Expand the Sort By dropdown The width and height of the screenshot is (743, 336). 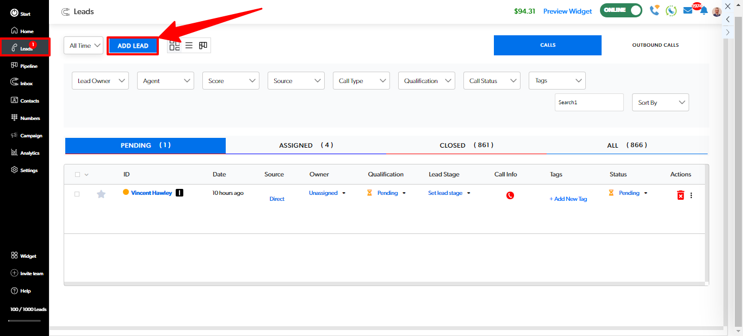point(660,103)
